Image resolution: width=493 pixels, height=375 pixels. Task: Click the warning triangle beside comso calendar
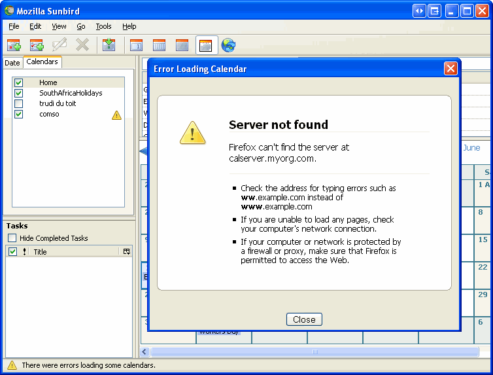(x=116, y=115)
